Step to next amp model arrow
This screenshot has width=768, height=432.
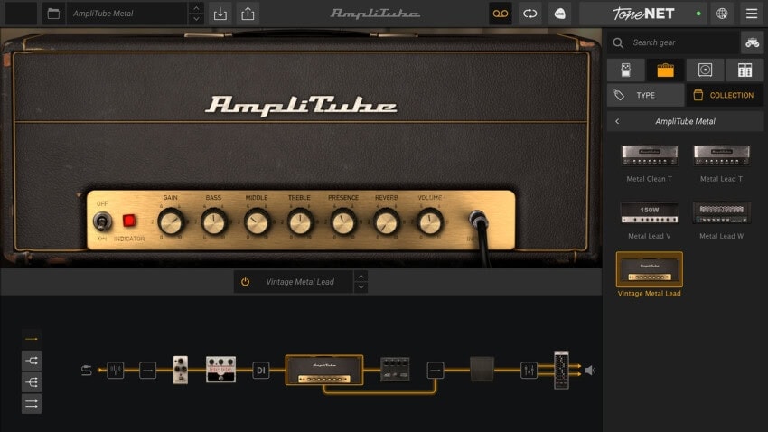(361, 287)
